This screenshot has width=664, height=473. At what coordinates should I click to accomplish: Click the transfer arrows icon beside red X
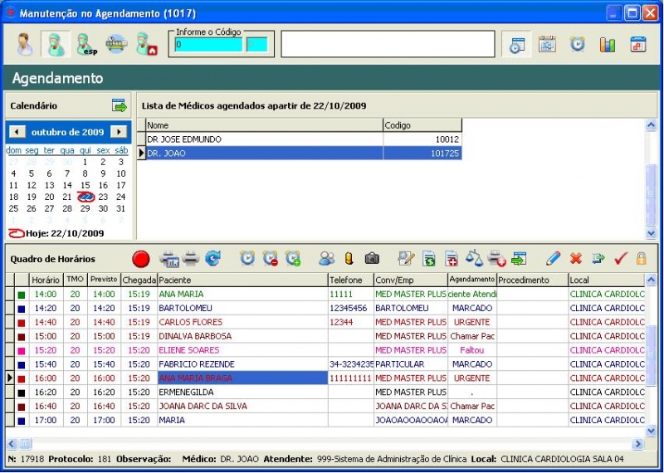(x=598, y=259)
